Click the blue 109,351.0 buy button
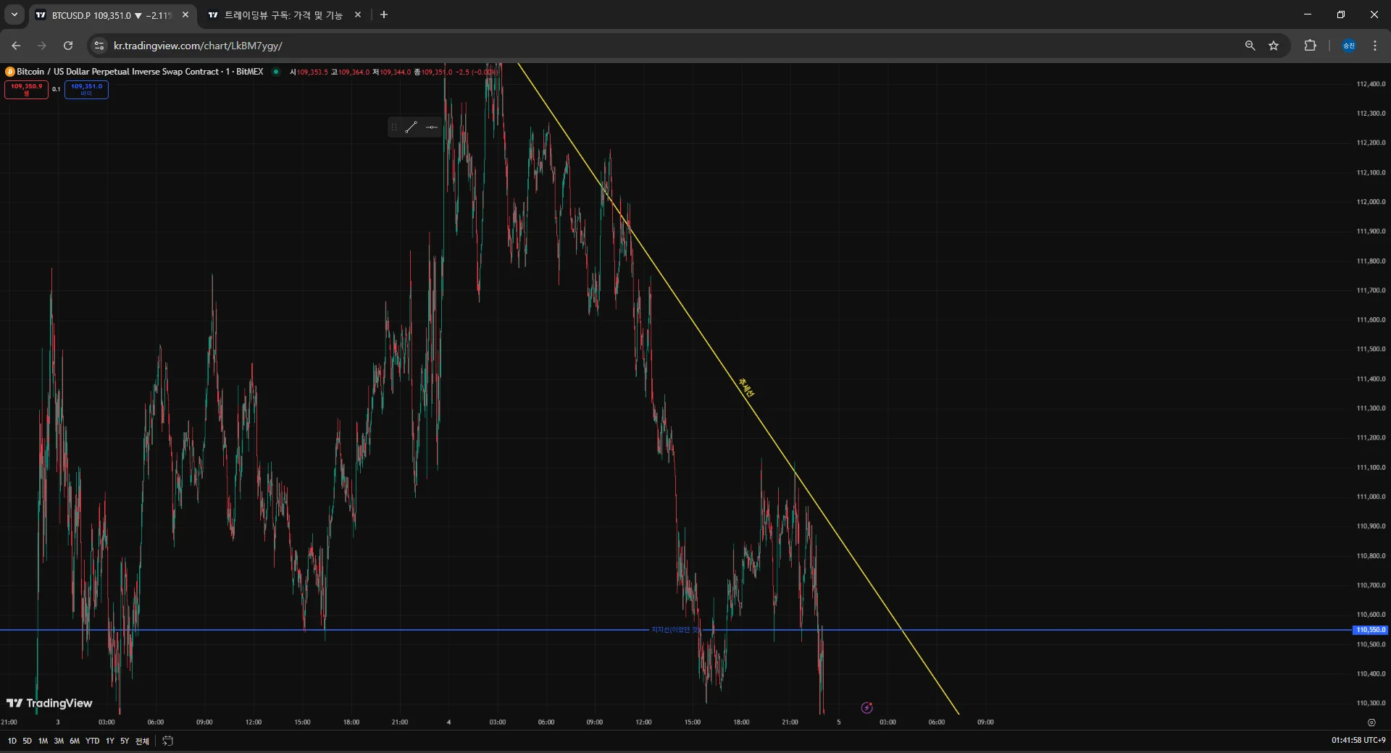The height and width of the screenshot is (753, 1391). coord(86,89)
